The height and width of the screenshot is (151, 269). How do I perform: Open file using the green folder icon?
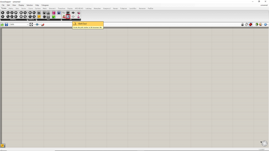point(2,24)
